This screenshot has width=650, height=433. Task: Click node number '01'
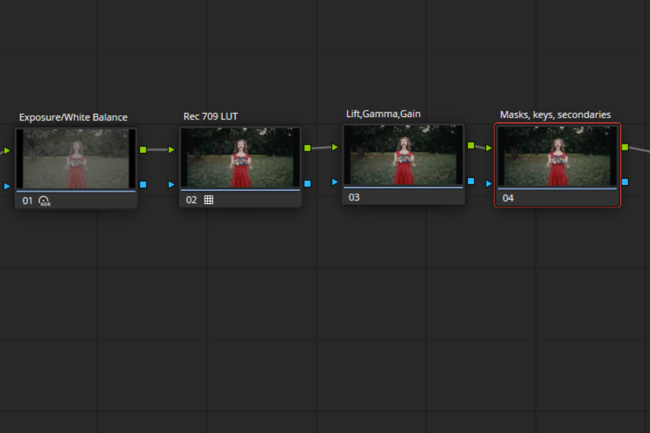[x=27, y=201]
